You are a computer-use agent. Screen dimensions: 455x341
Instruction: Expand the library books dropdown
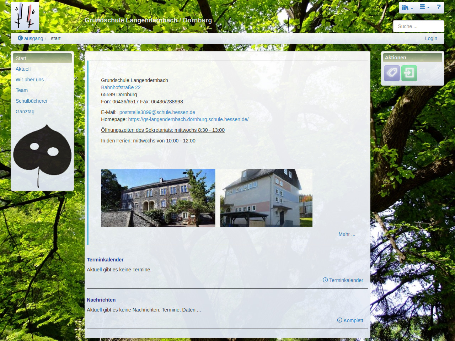coord(407,7)
